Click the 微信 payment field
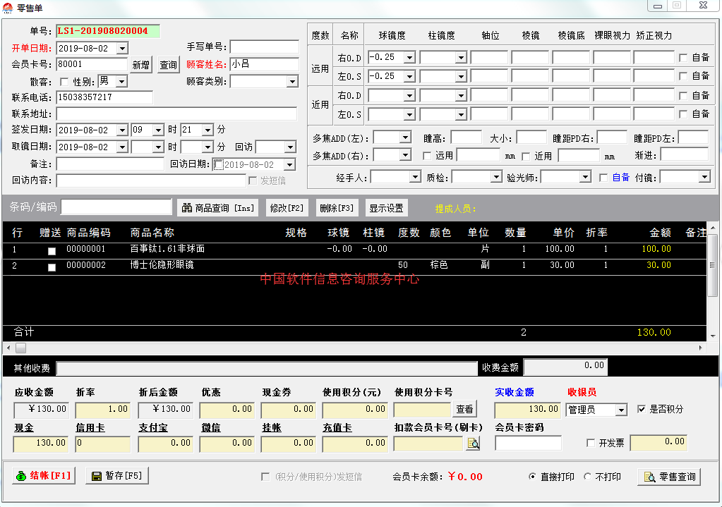The height and width of the screenshot is (507, 722). tap(227, 443)
